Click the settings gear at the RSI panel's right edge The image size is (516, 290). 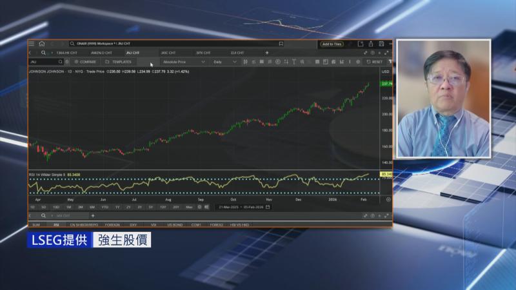click(388, 199)
